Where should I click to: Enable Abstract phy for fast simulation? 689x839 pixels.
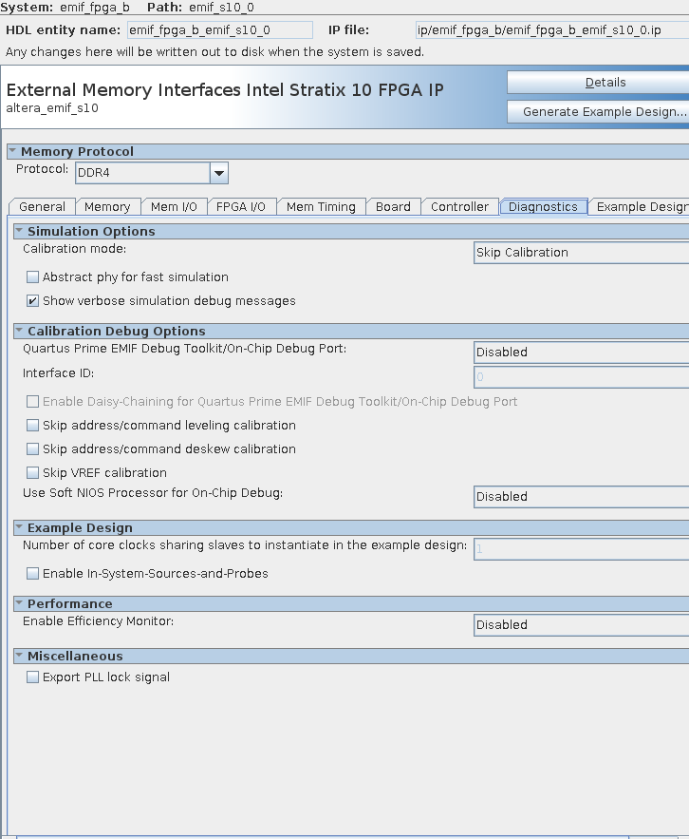[32, 276]
